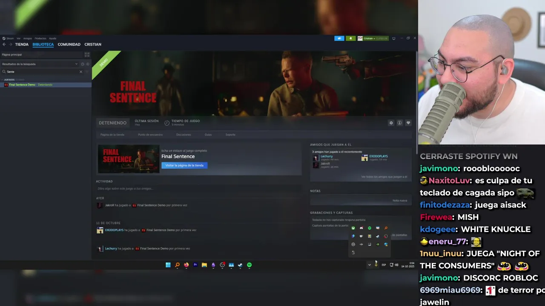This screenshot has width=545, height=306.
Task: Open the Discusiones link
Action: point(184,135)
